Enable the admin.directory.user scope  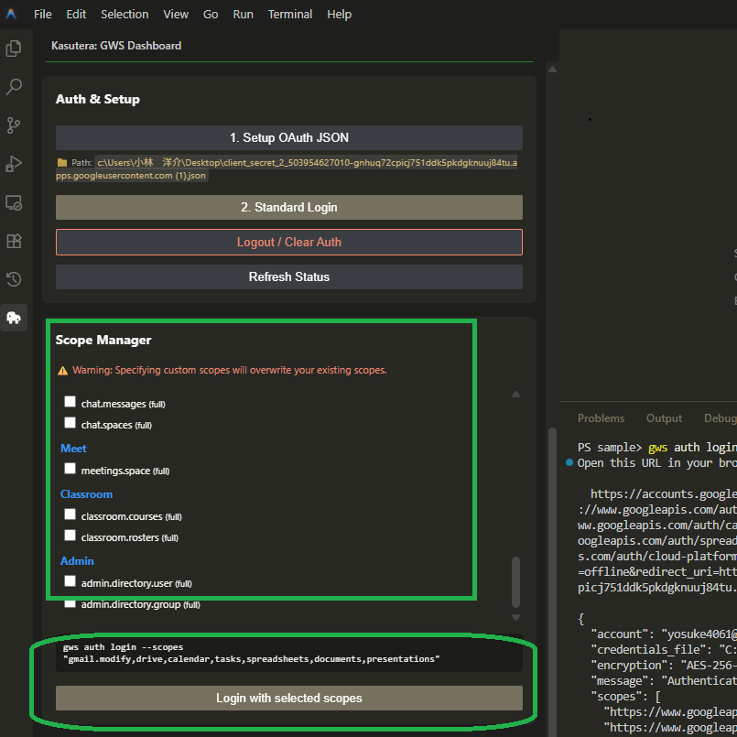[x=70, y=580]
